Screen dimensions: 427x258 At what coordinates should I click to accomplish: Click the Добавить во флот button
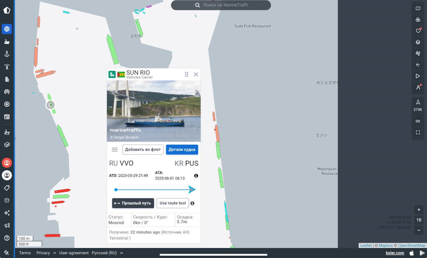pos(143,149)
